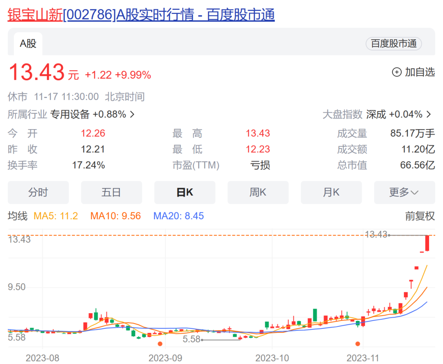Click the plus icon beside 加自选
Image resolution: width=443 pixels, height=364 pixels.
click(397, 72)
